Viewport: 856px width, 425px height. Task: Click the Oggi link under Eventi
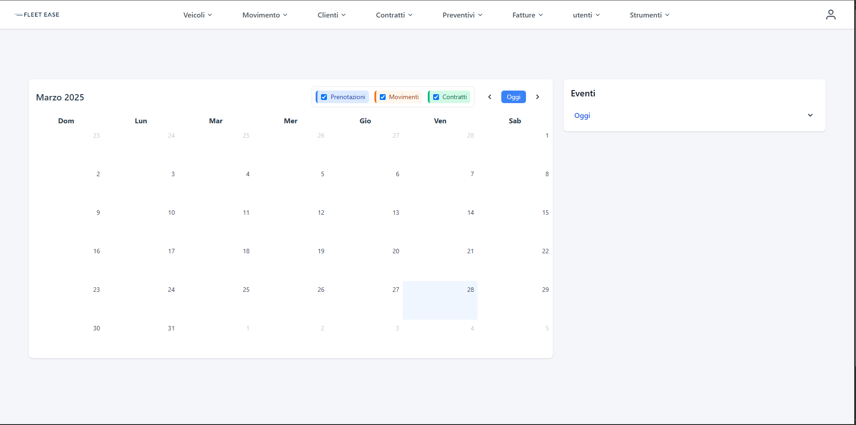582,115
